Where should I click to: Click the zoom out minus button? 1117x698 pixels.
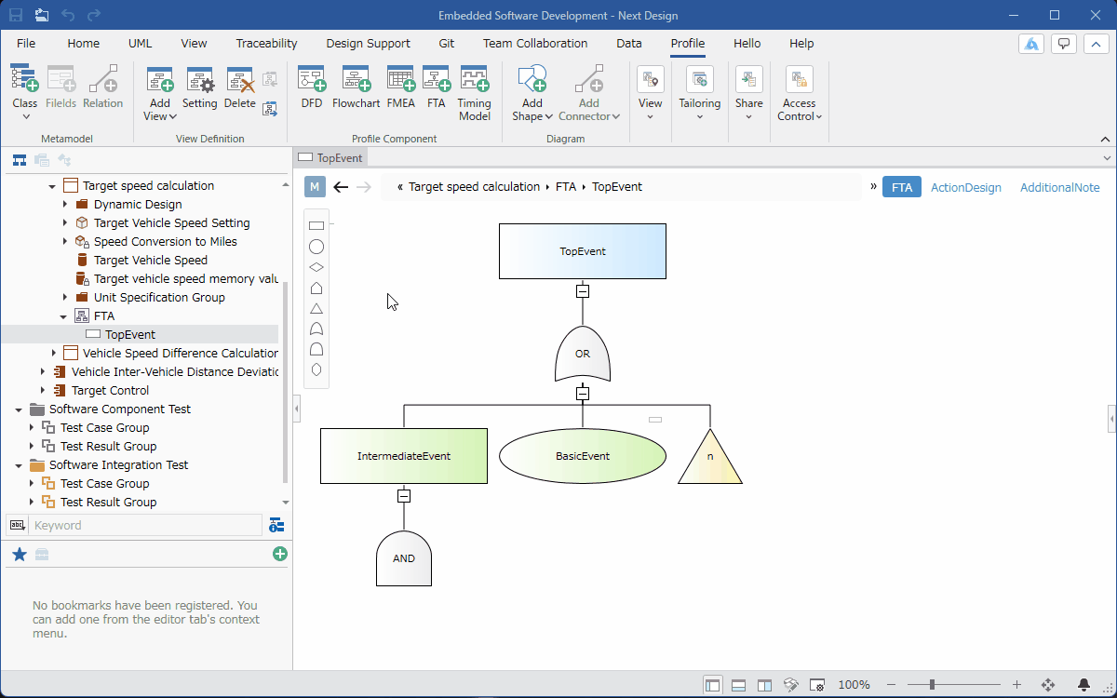(892, 685)
